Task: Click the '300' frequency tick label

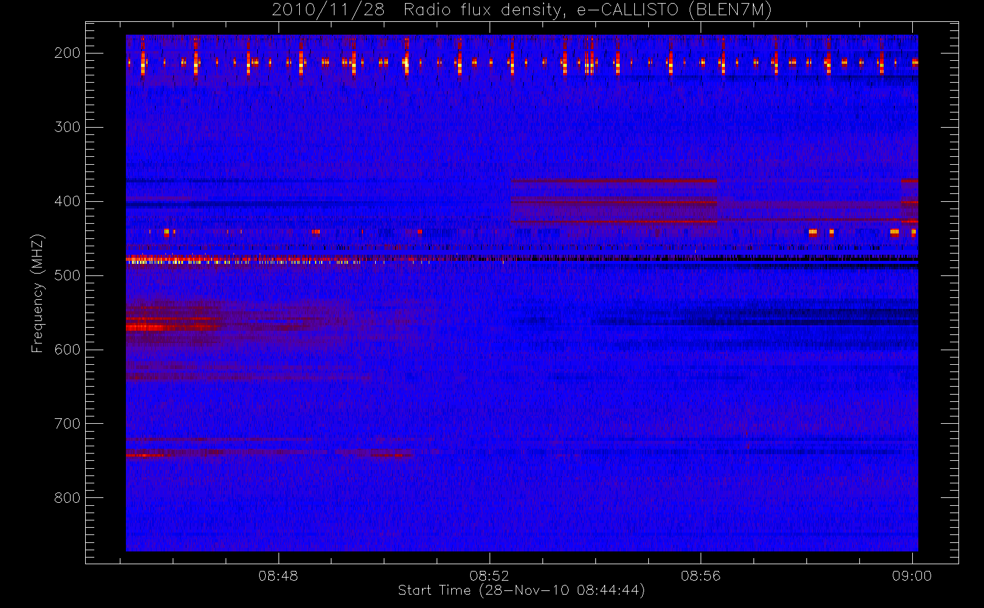Action: pos(68,127)
